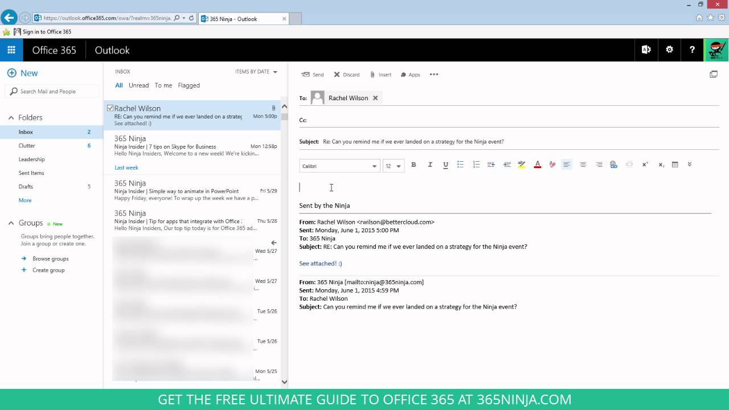Remove Rachel Wilson from the To field
Screen dimensions: 729x410
click(x=375, y=98)
